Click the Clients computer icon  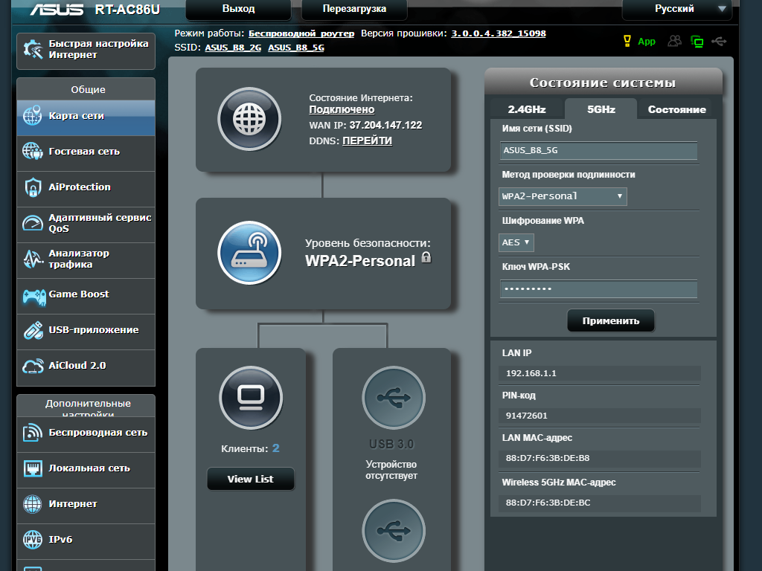pos(251,398)
